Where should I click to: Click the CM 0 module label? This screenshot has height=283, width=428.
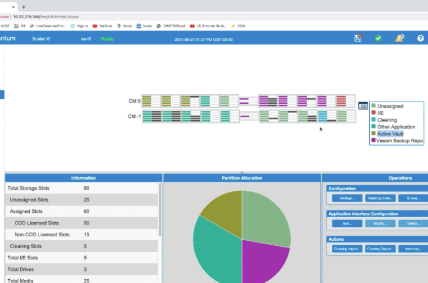(134, 101)
